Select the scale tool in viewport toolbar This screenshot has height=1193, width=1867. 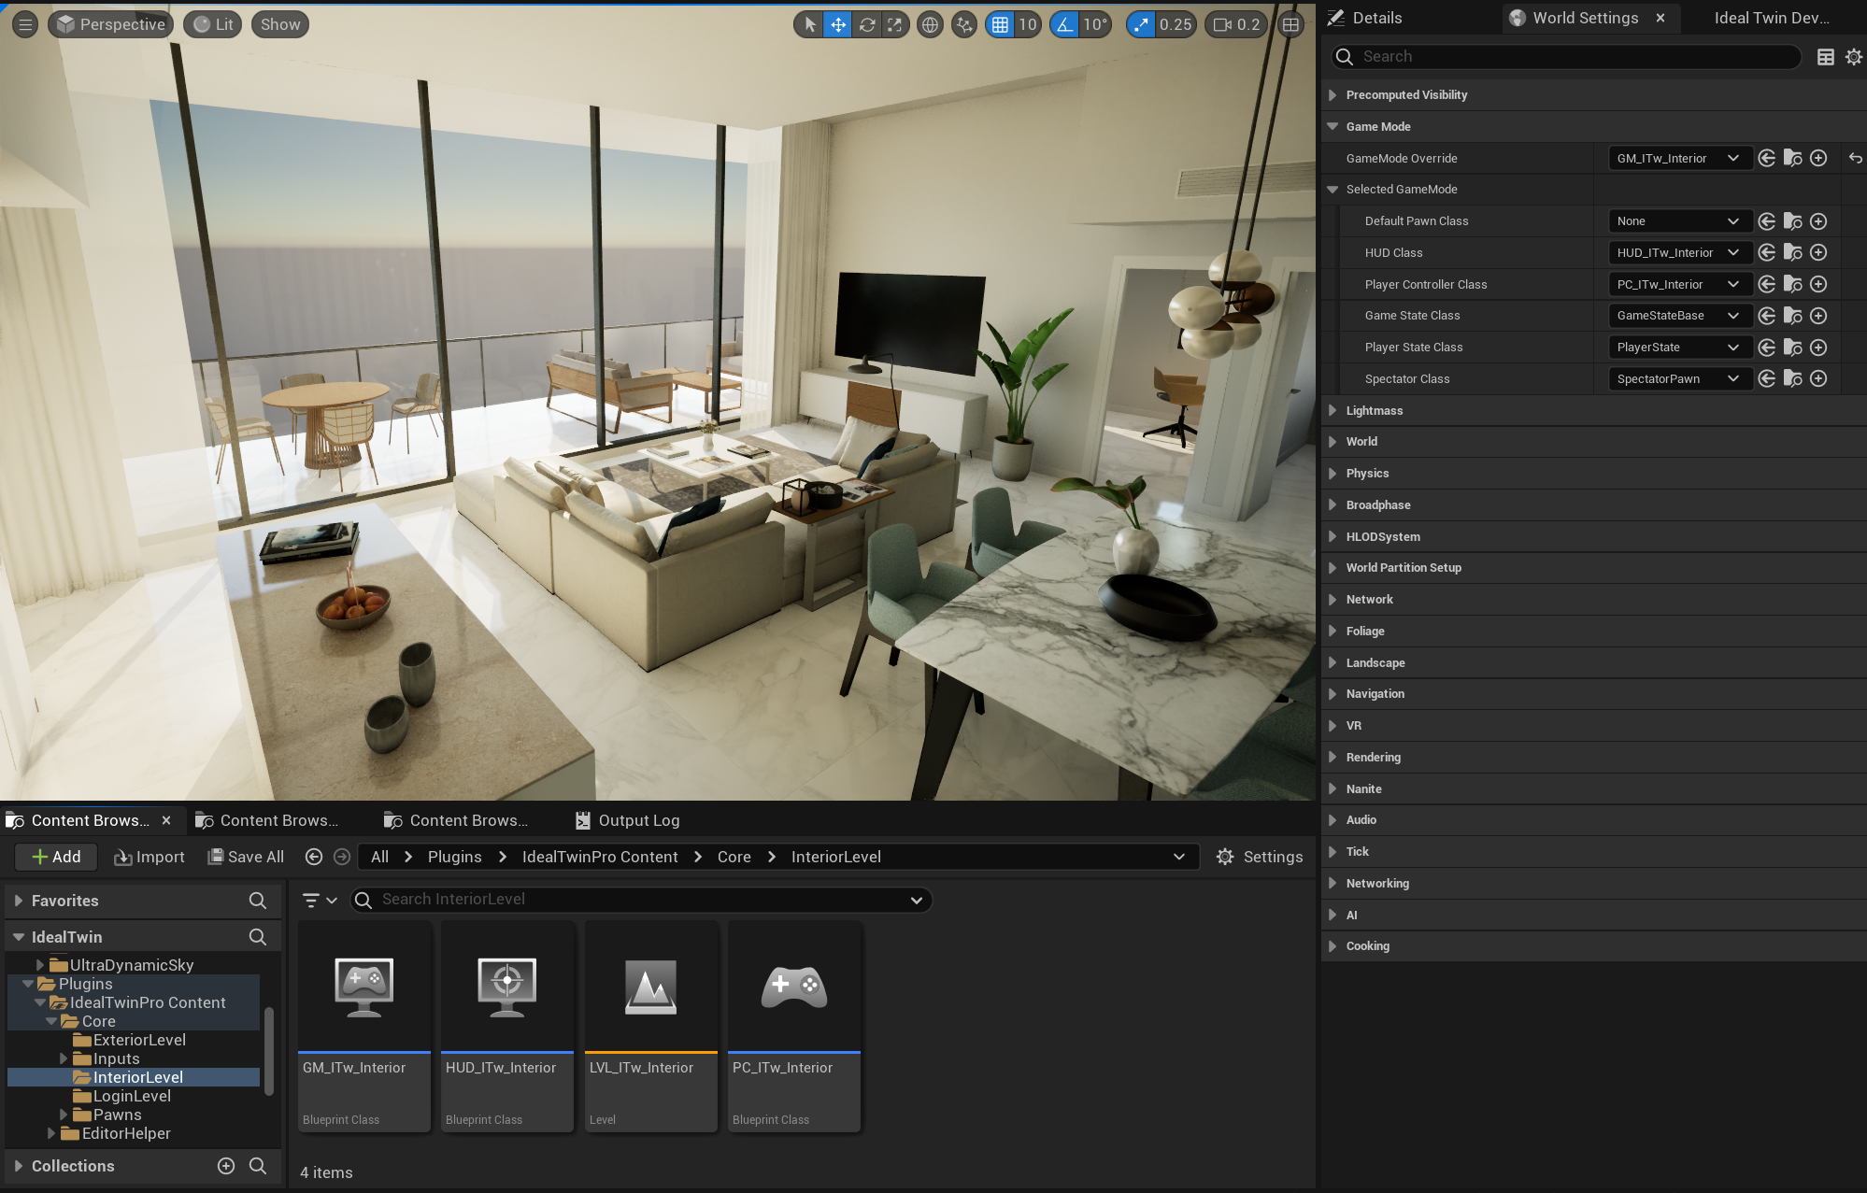895,25
